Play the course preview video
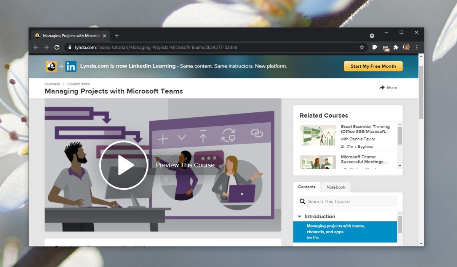The image size is (457, 267). click(x=124, y=165)
